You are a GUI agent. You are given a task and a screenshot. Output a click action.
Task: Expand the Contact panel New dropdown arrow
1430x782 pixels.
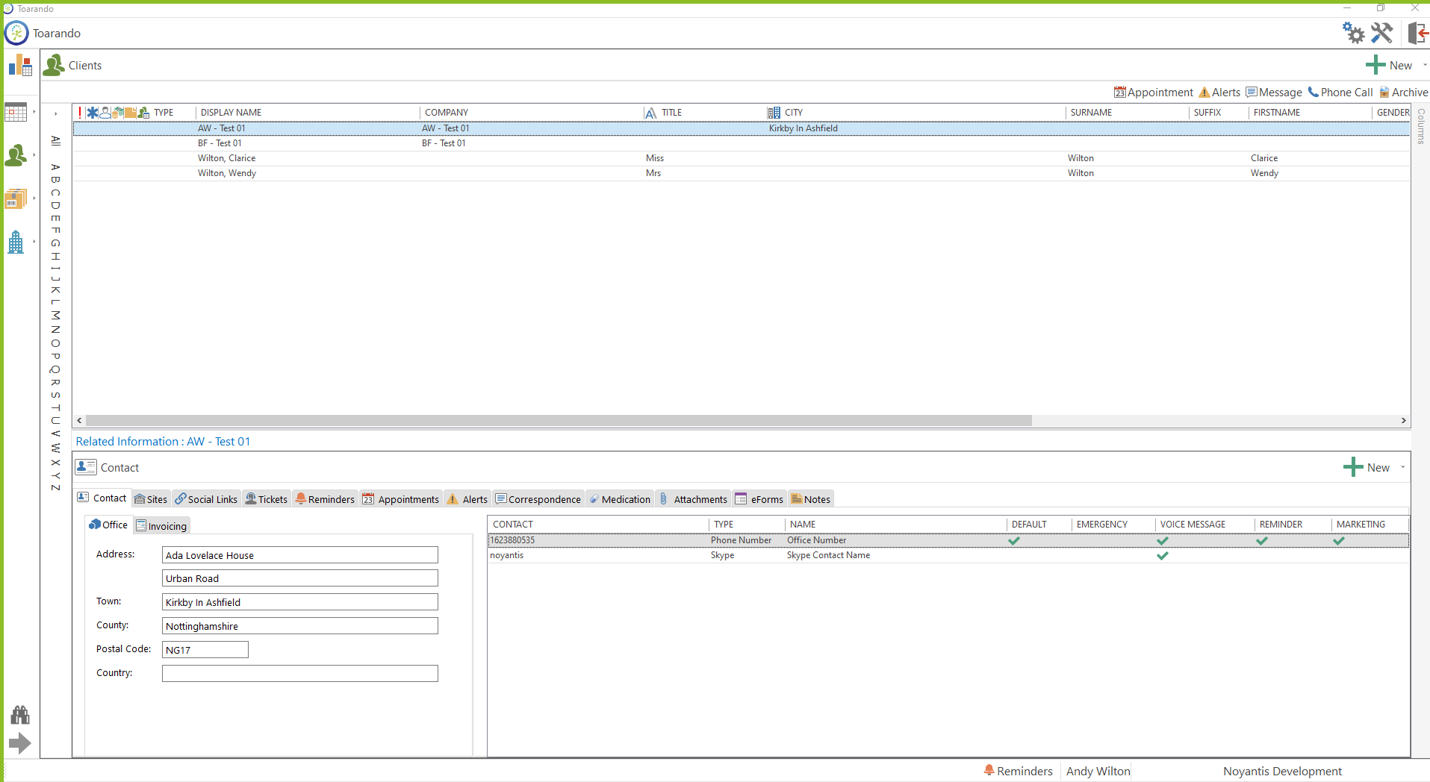[x=1402, y=468]
